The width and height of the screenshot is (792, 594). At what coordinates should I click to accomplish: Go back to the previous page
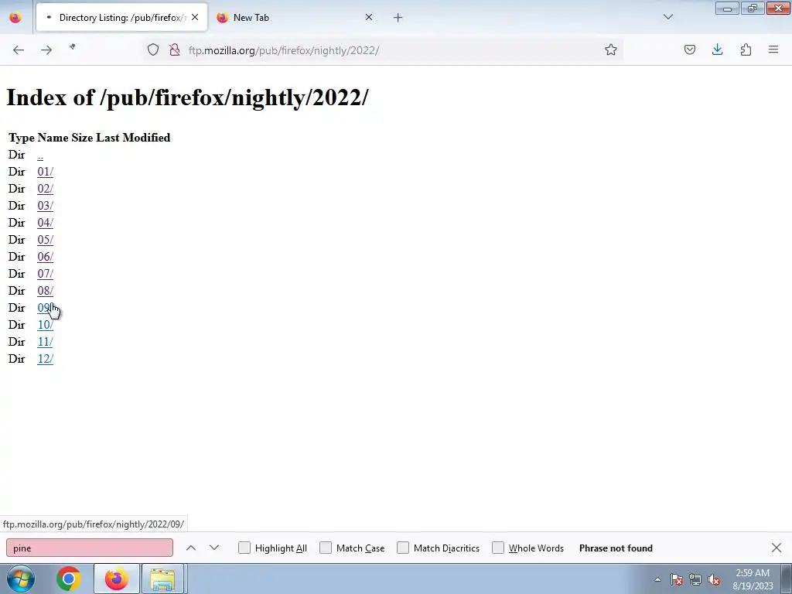(x=19, y=49)
